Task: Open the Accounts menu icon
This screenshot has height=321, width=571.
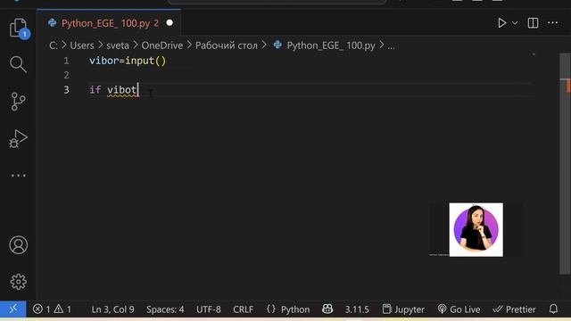Action: 18,245
